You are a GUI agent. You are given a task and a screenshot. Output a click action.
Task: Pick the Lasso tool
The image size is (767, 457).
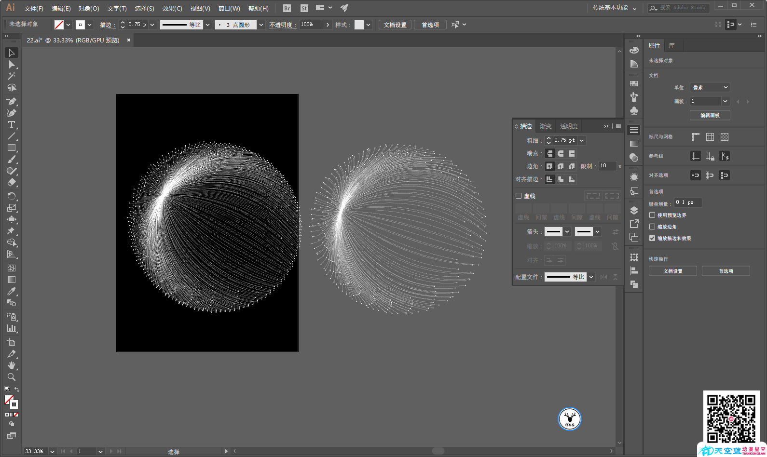pyautogui.click(x=12, y=88)
